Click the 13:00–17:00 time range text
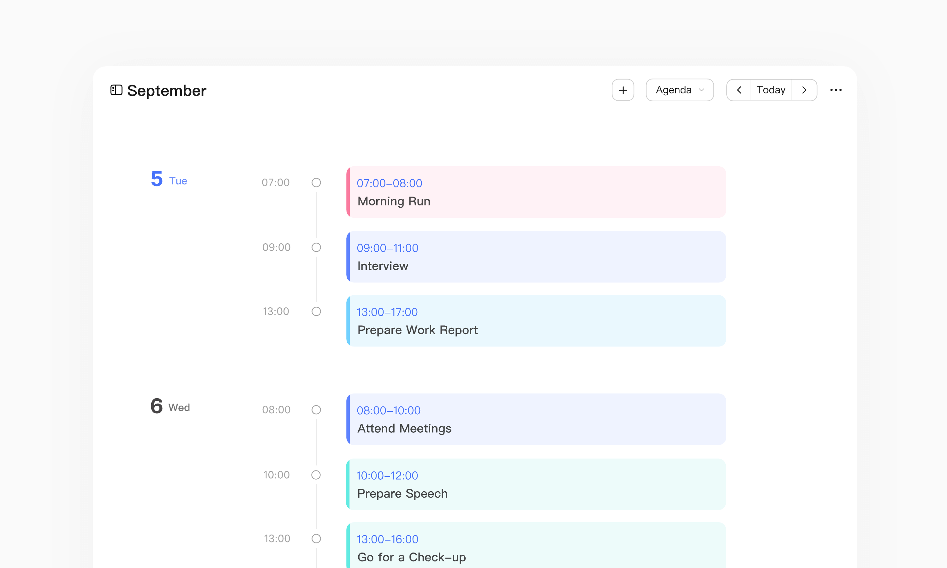Viewport: 947px width, 568px height. [387, 312]
